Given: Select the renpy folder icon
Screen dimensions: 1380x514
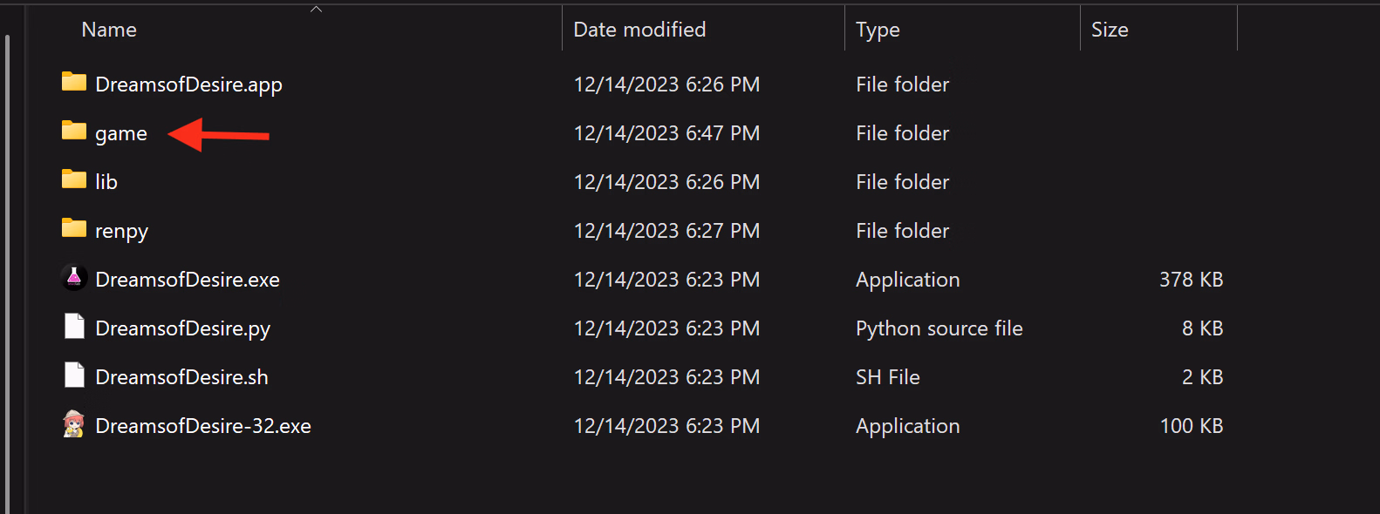Looking at the screenshot, I should [74, 229].
